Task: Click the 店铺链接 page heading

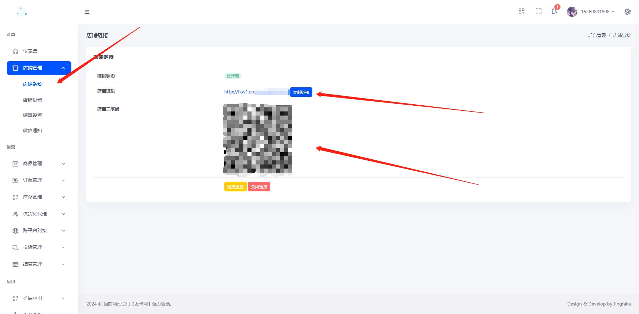Action: (x=97, y=35)
